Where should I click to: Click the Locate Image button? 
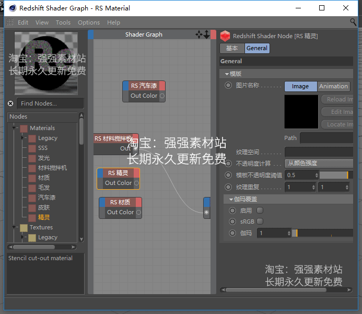(x=337, y=124)
